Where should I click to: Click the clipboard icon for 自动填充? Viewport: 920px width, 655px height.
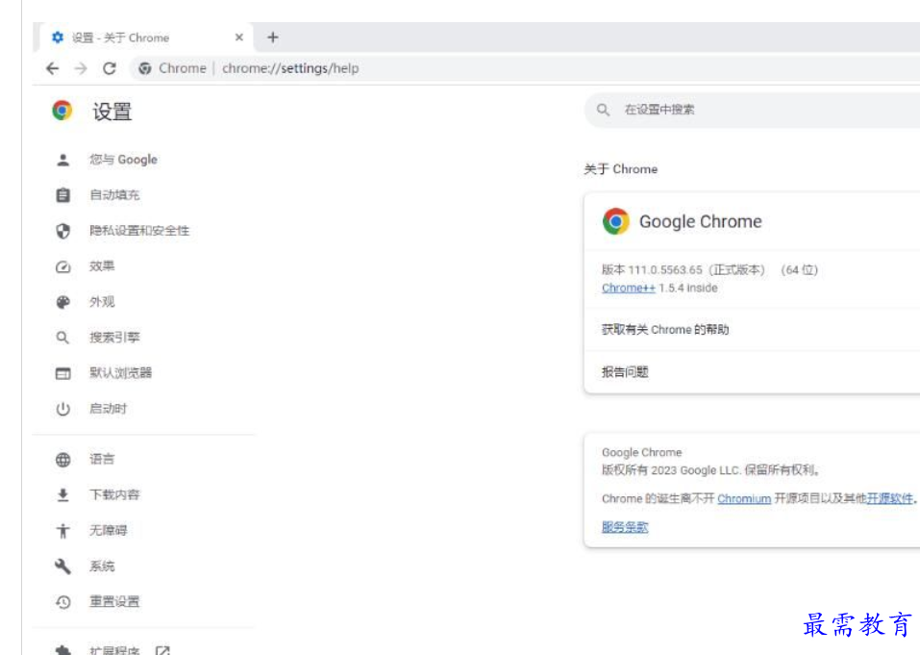pyautogui.click(x=63, y=195)
